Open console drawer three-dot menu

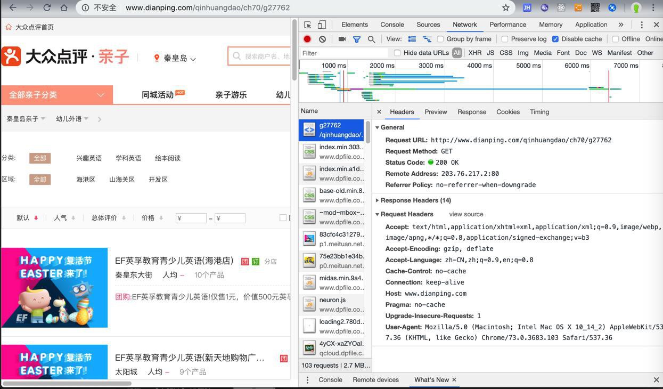point(307,380)
